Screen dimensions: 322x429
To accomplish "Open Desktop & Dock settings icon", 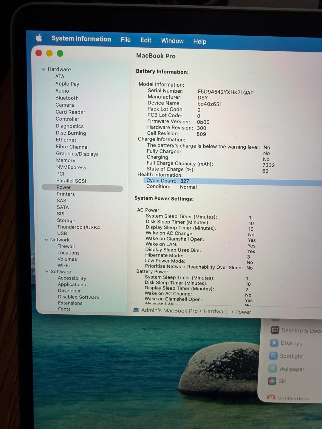I will [x=275, y=330].
